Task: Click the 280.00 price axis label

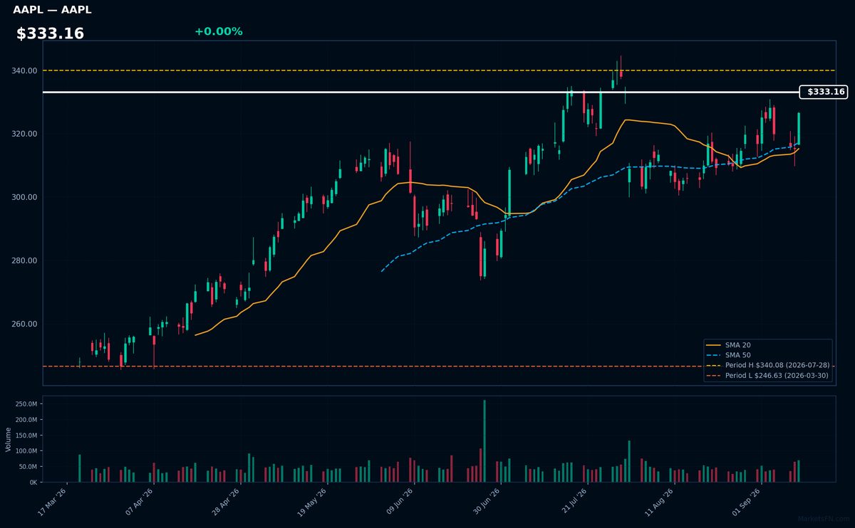Action: click(x=25, y=260)
